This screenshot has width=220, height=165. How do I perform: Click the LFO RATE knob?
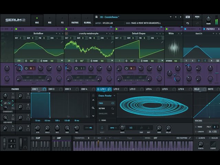coord(122,128)
